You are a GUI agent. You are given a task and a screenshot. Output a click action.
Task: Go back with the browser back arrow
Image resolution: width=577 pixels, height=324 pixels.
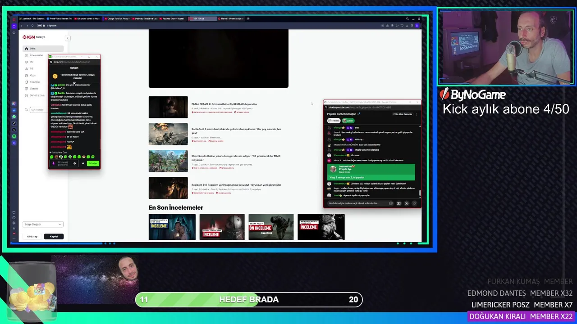coord(21,26)
